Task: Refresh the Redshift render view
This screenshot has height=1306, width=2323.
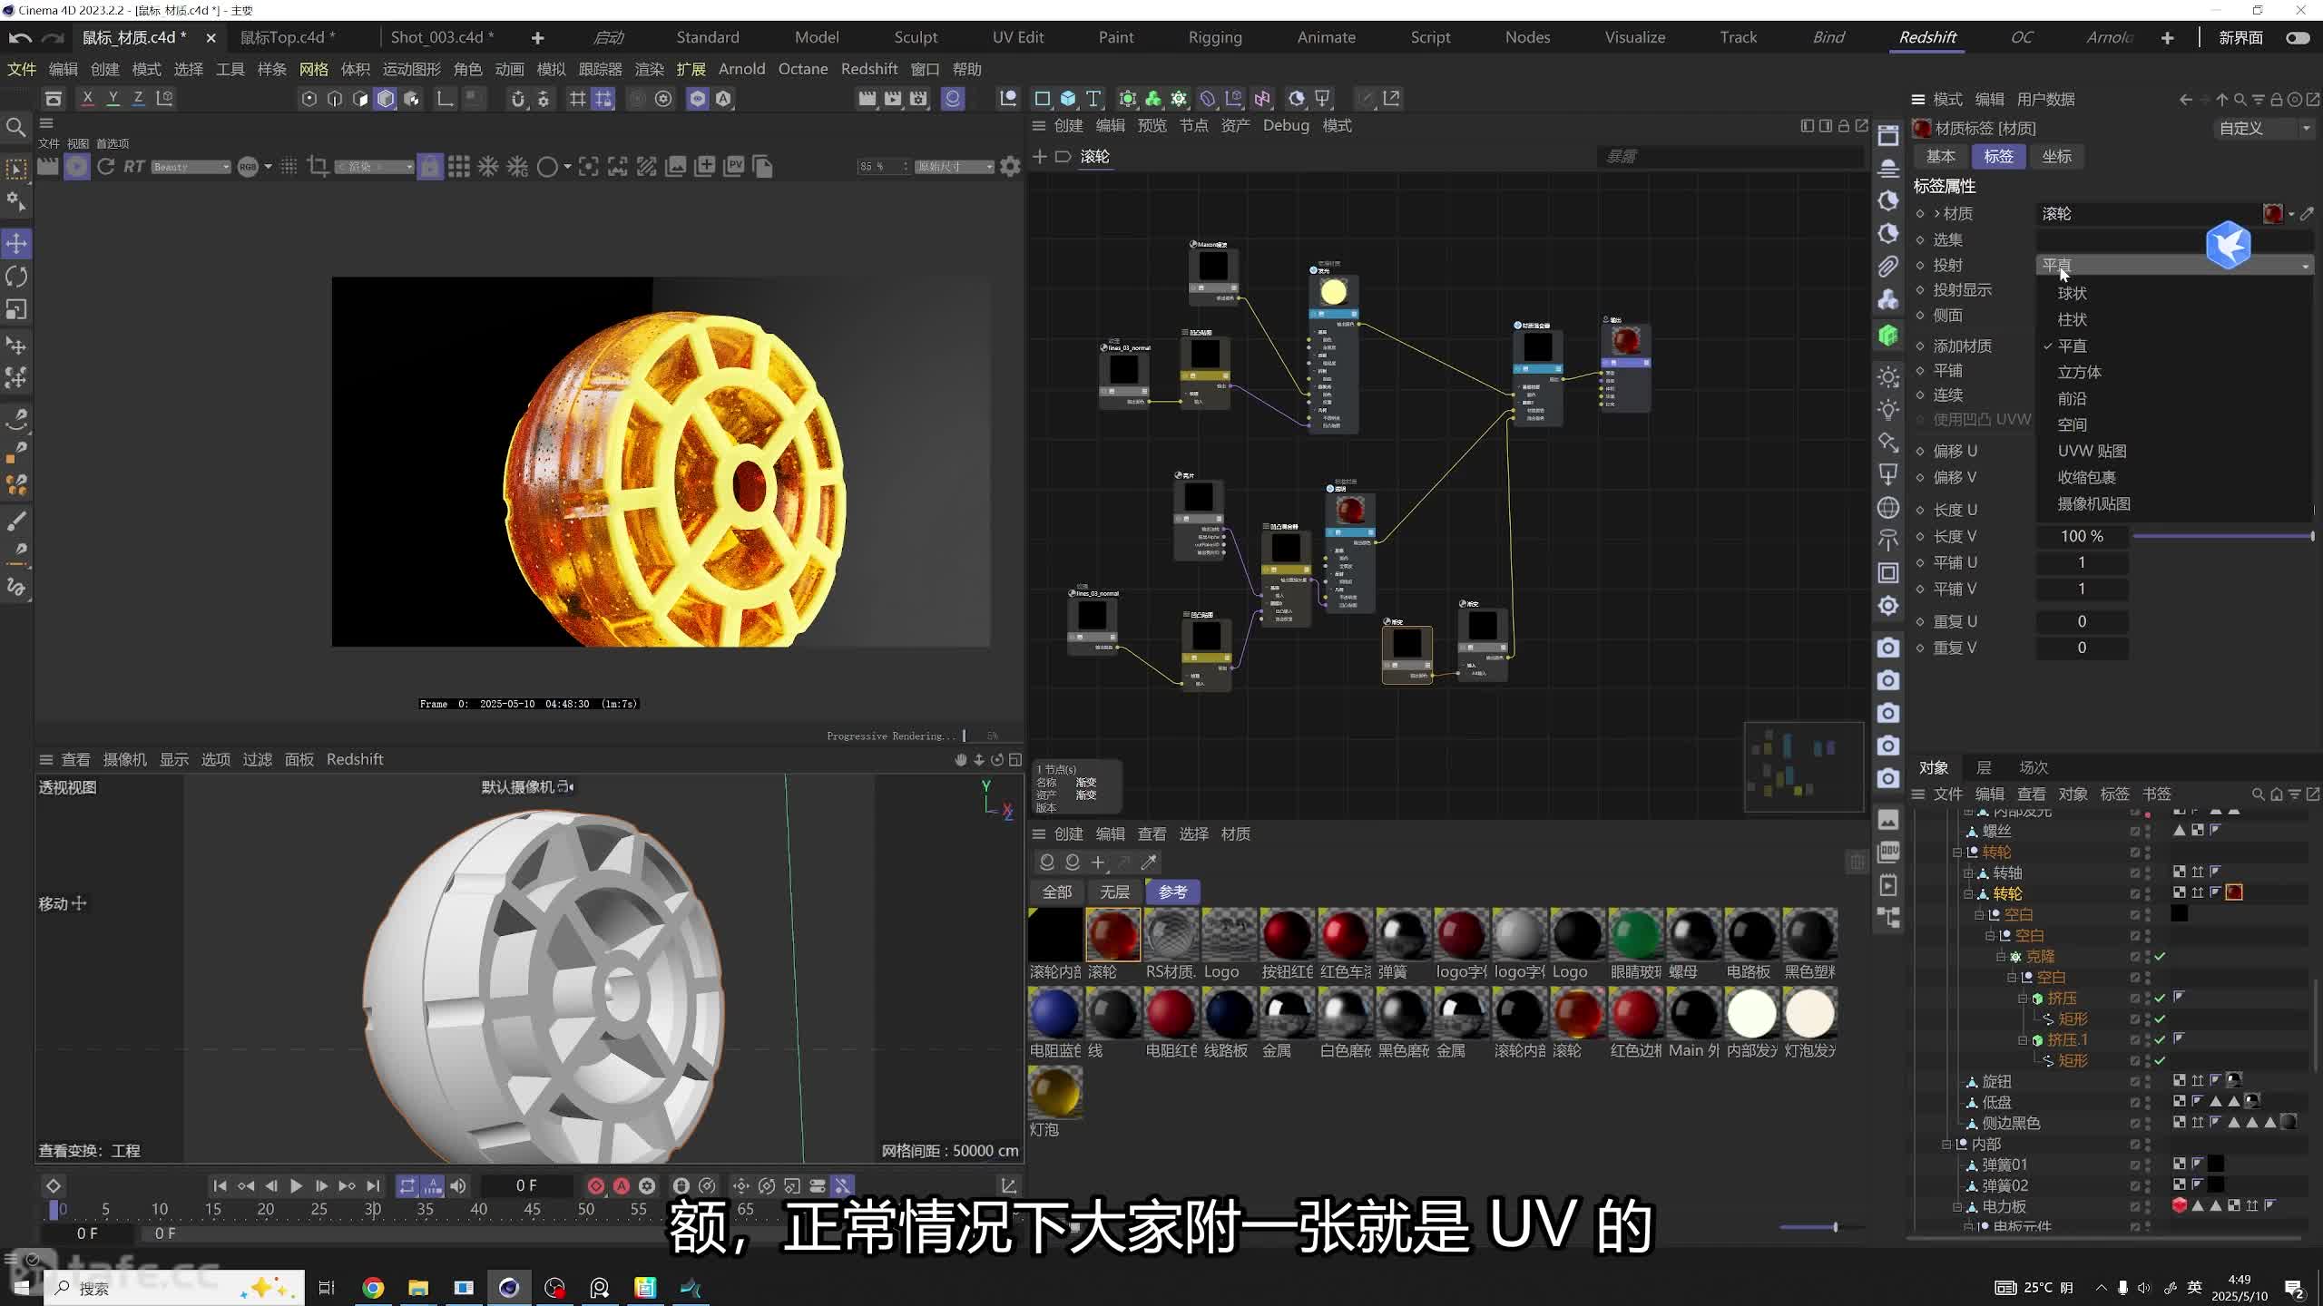Action: click(106, 167)
